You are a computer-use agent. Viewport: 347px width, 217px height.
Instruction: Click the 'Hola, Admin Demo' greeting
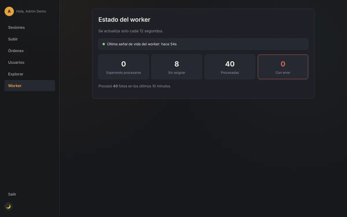coord(31,11)
